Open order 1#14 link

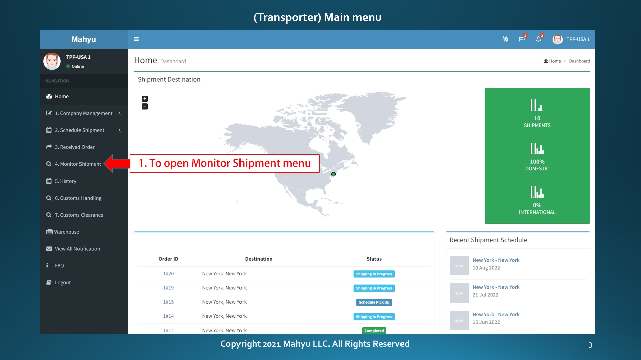[168, 316]
